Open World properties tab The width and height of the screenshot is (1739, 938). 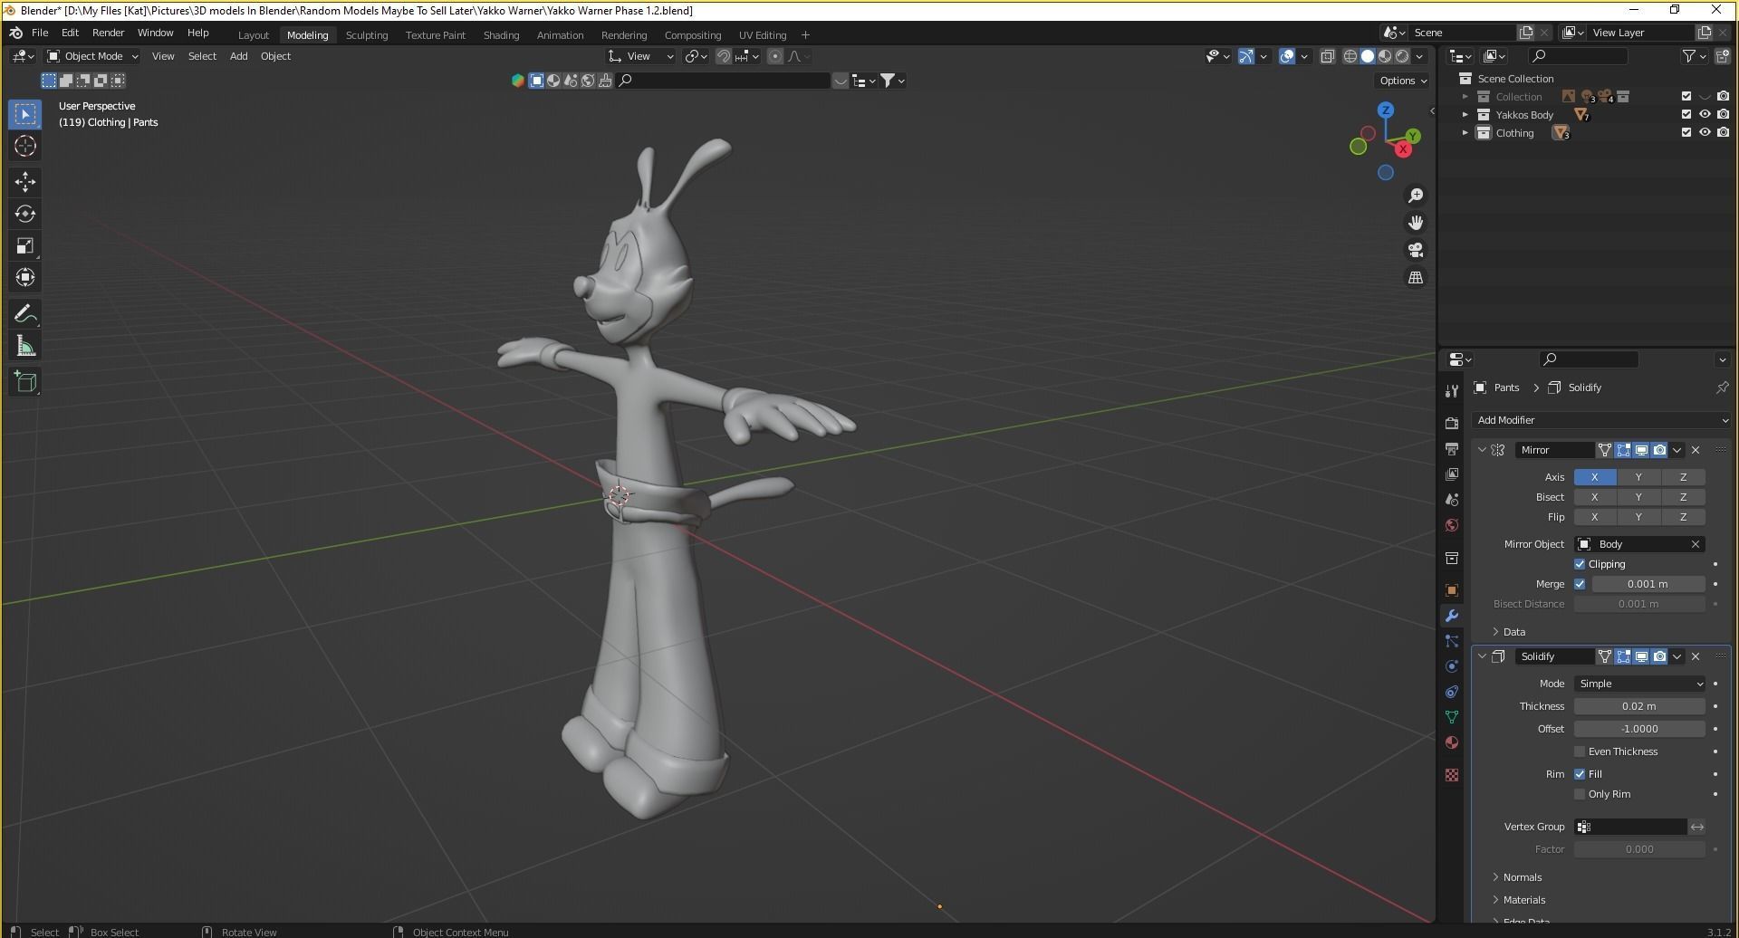(1452, 525)
